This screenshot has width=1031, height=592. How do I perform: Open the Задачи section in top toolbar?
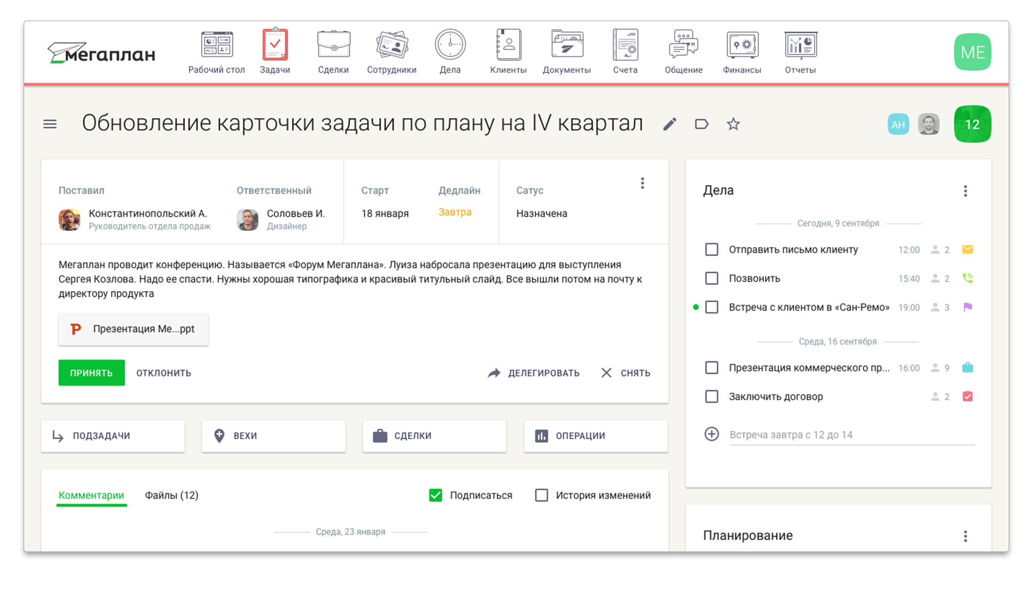(x=275, y=51)
